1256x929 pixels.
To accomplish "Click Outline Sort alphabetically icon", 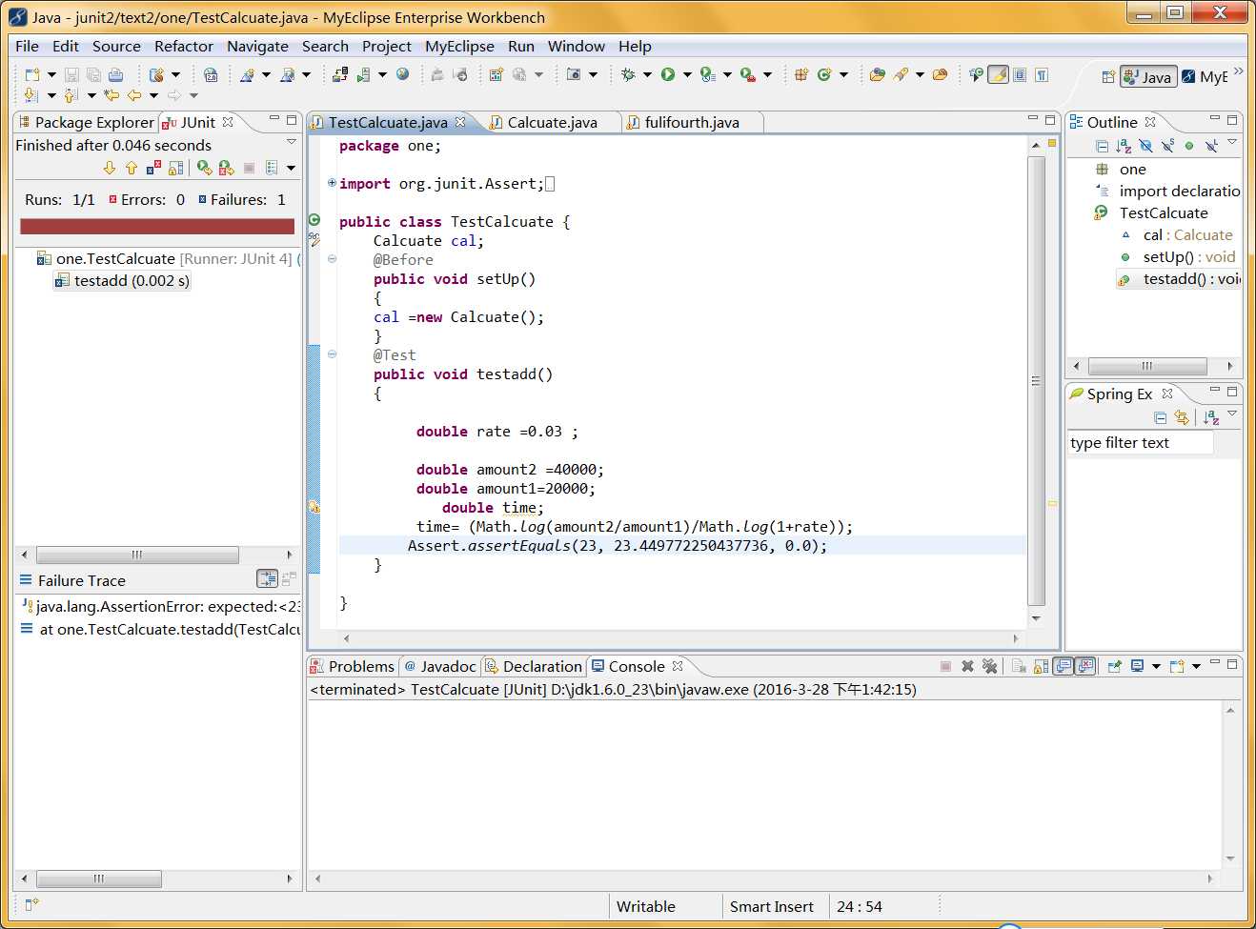I will [1124, 146].
